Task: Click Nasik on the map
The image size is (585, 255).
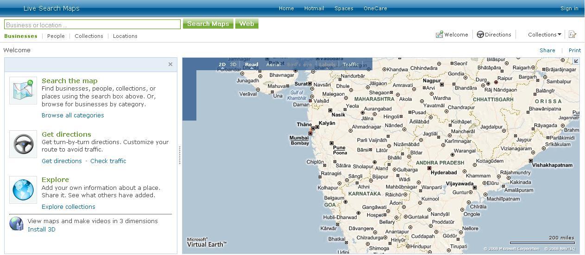Action: click(x=338, y=115)
